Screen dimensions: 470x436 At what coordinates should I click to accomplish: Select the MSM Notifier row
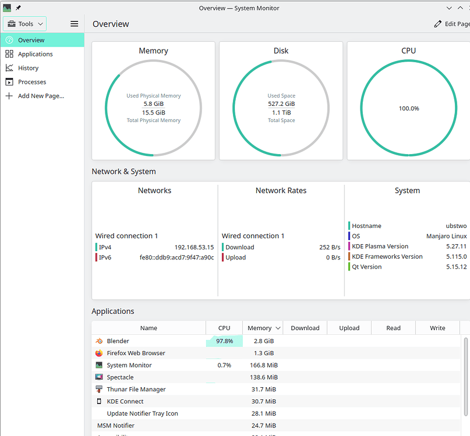click(275, 425)
